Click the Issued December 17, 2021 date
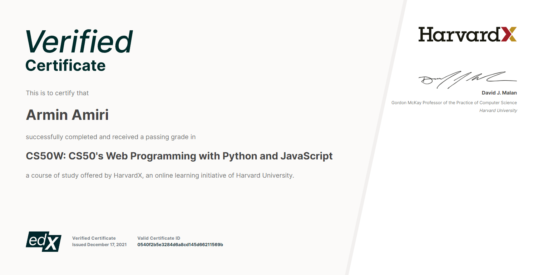 point(99,245)
